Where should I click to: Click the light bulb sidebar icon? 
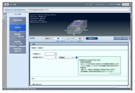click(x=5, y=25)
